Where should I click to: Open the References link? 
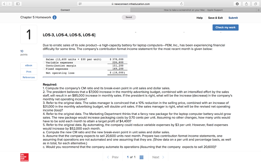[29, 77]
